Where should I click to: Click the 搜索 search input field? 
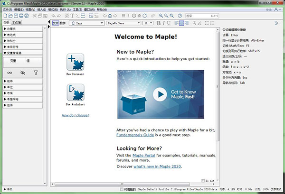pos(202,16)
